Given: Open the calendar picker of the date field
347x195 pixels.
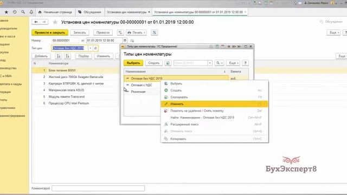Looking at the screenshot, I should [125, 41].
